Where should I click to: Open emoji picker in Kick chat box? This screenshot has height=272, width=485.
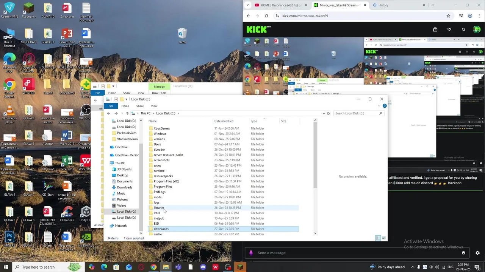[463, 253]
